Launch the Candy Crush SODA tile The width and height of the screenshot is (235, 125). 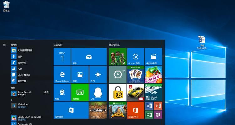(154, 74)
